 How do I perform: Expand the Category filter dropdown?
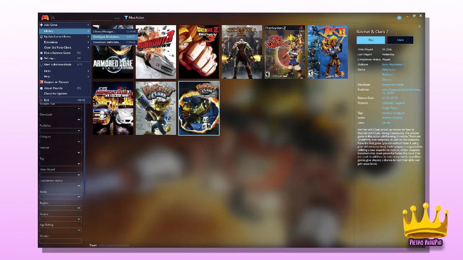[60, 142]
